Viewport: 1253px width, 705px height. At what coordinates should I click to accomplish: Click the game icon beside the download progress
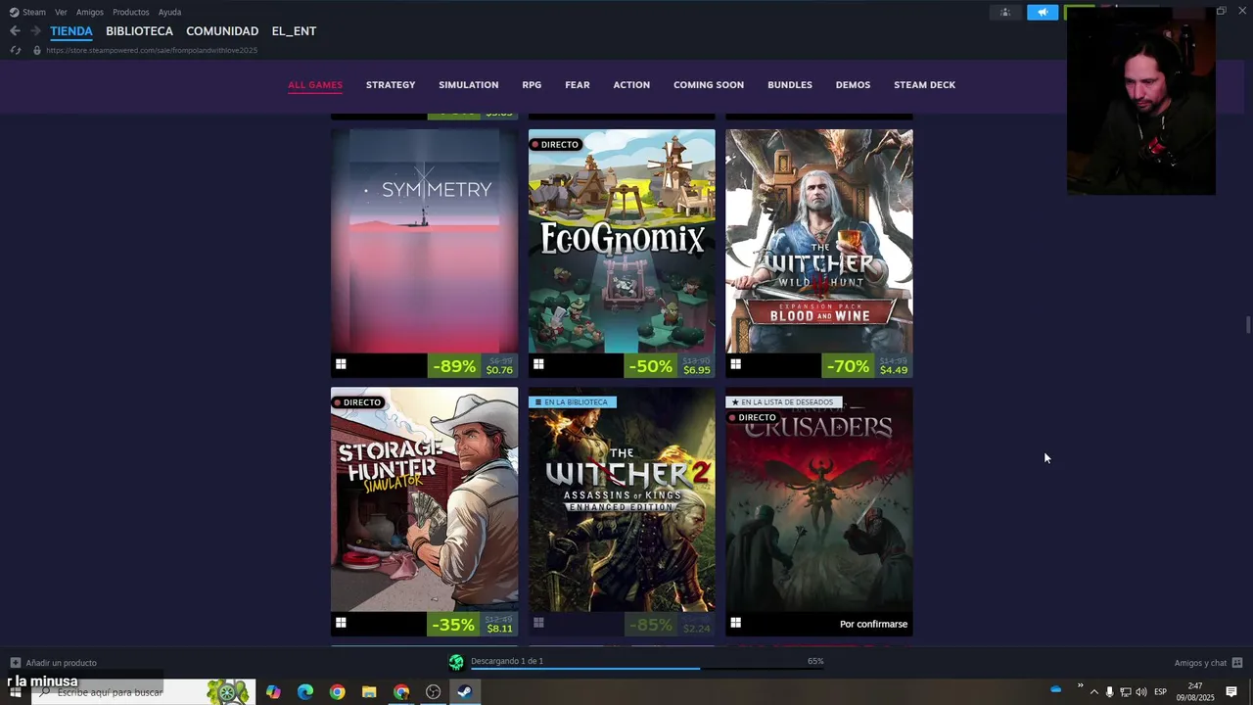tap(456, 663)
